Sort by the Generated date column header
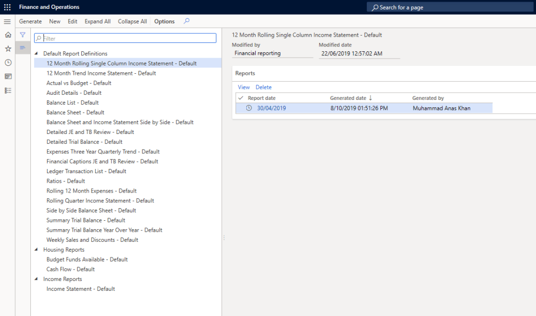This screenshot has width=536, height=316. (348, 98)
